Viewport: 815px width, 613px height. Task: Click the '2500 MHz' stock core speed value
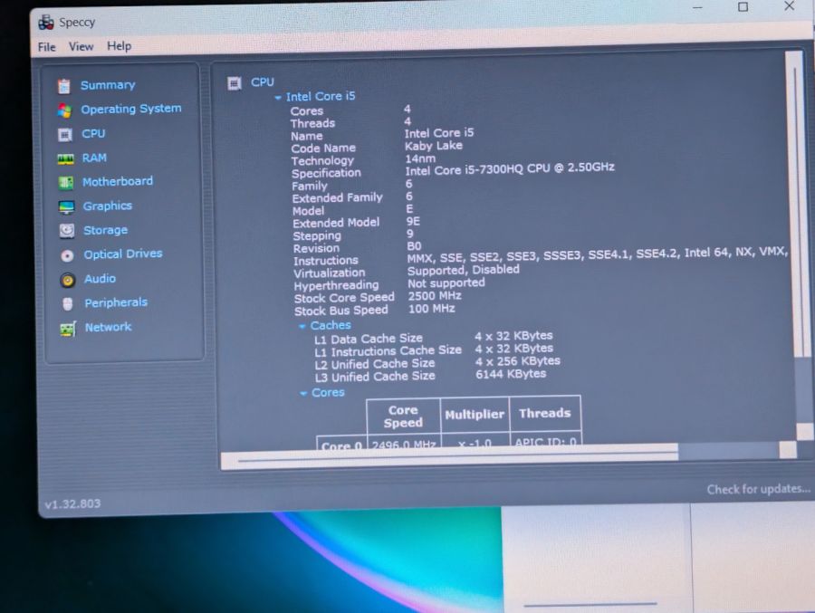tap(435, 296)
